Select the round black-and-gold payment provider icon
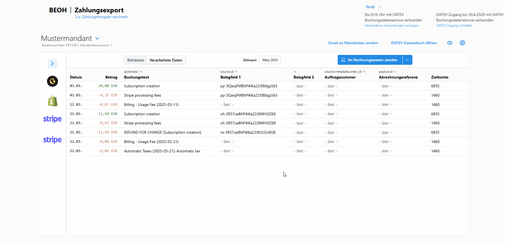 pos(52,81)
